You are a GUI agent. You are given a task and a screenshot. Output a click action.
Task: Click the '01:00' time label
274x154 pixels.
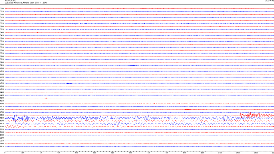(x=2, y=15)
